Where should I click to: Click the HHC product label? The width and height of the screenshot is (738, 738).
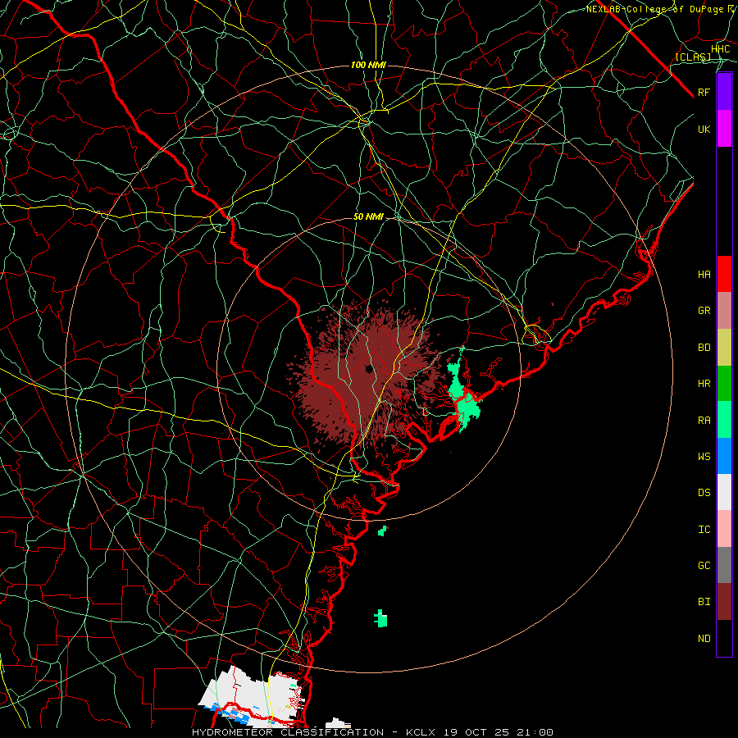coord(721,49)
